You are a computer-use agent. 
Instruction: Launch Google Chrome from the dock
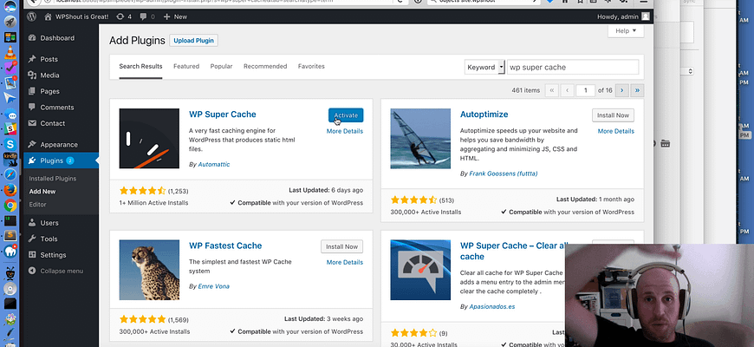click(10, 206)
